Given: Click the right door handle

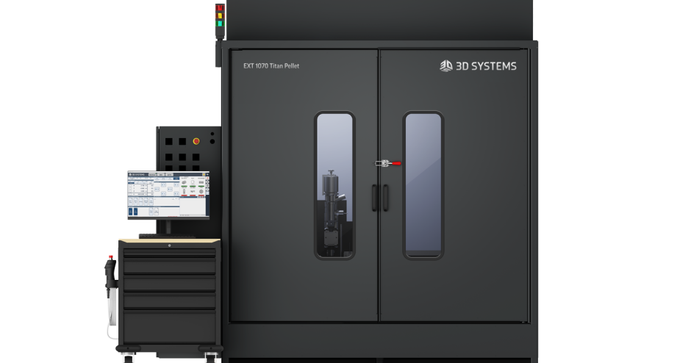Looking at the screenshot, I should pos(384,198).
